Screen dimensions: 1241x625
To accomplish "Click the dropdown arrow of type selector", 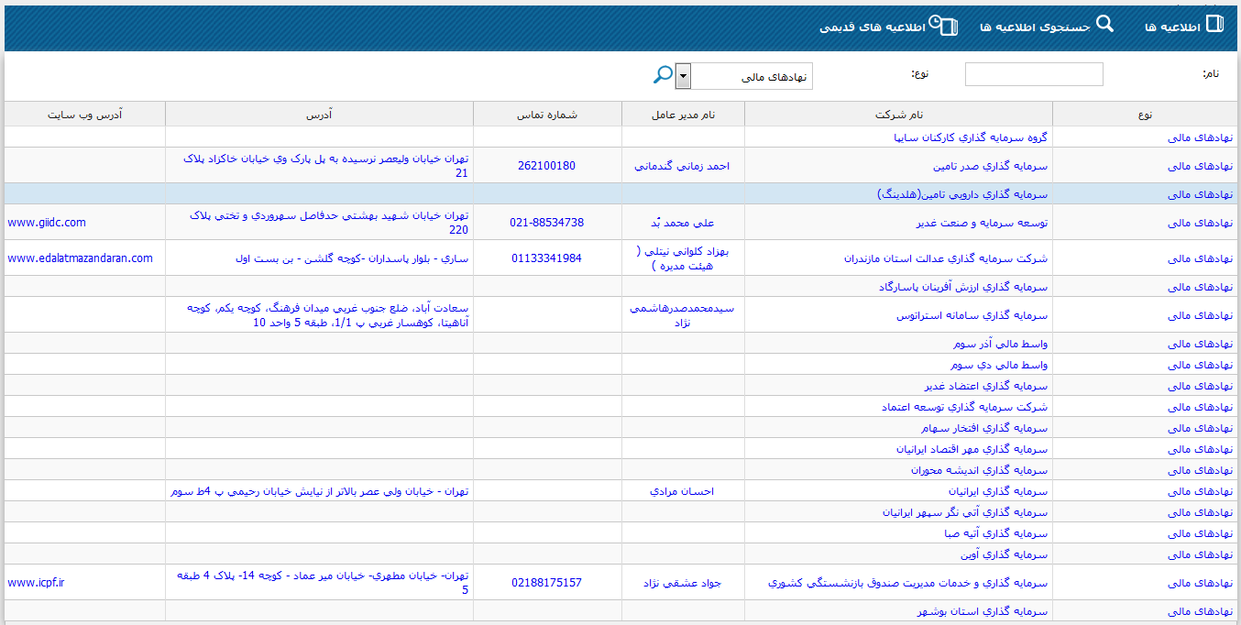I will [x=683, y=77].
